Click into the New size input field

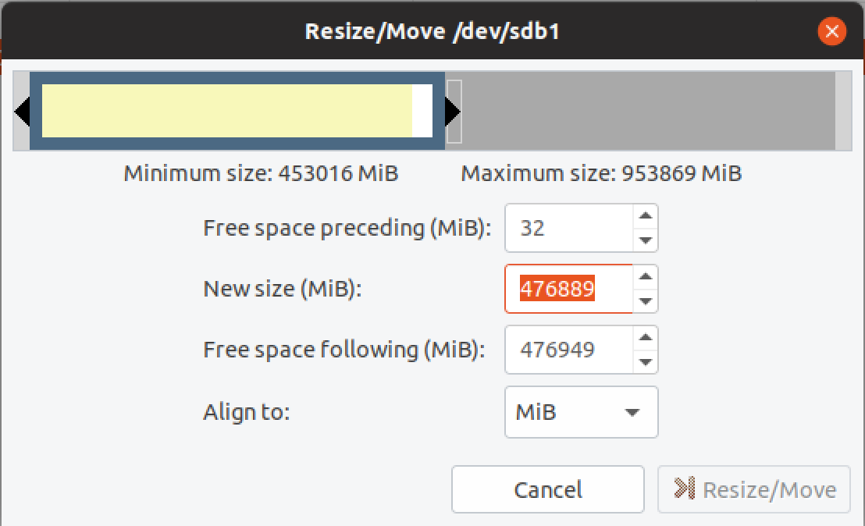coord(568,289)
